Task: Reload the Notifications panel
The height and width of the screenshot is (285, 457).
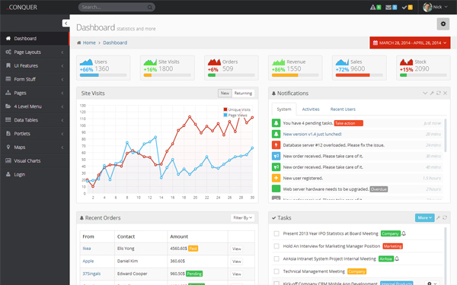Action: [x=439, y=93]
